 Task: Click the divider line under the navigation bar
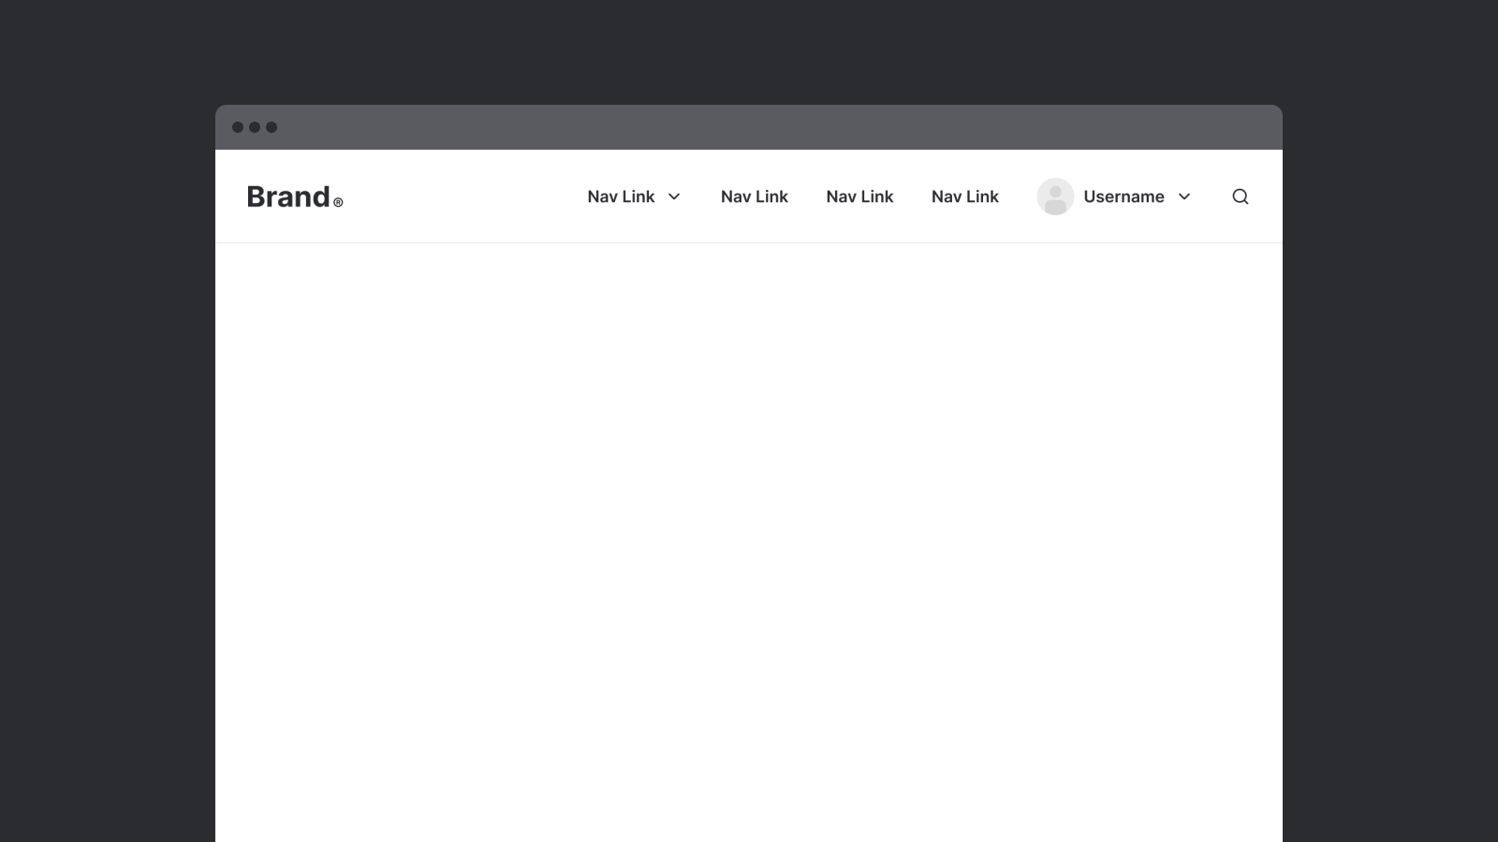[x=749, y=242]
